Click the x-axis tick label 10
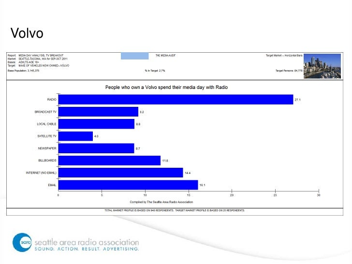 click(145, 195)
